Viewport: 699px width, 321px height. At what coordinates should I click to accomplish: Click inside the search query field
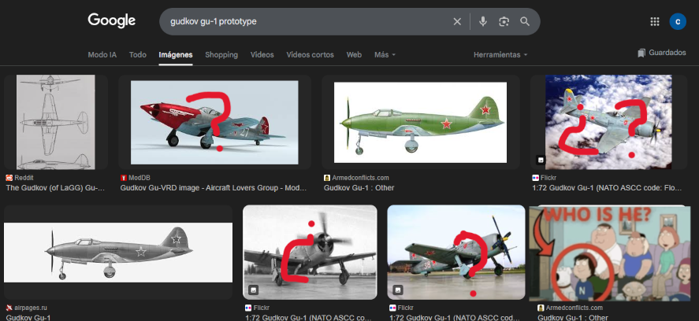tap(299, 21)
